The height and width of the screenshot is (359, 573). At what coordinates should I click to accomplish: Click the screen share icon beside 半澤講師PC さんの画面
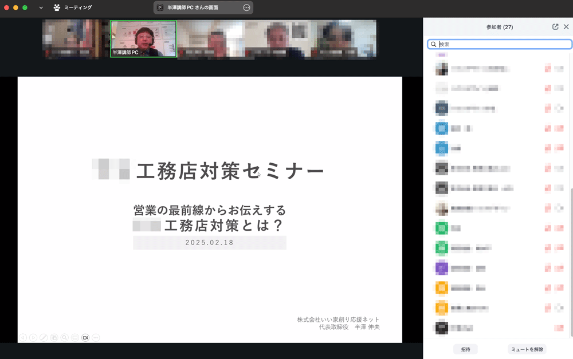(160, 7)
